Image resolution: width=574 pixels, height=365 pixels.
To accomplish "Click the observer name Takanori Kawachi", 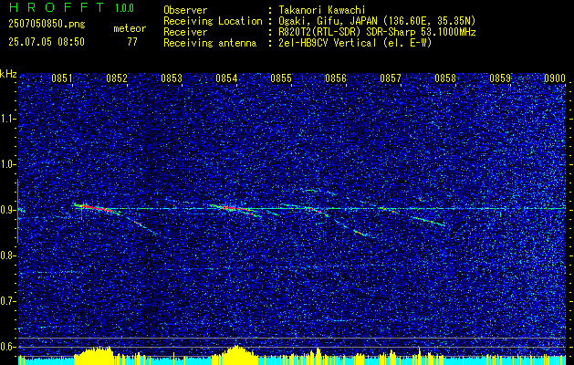I will click(322, 10).
